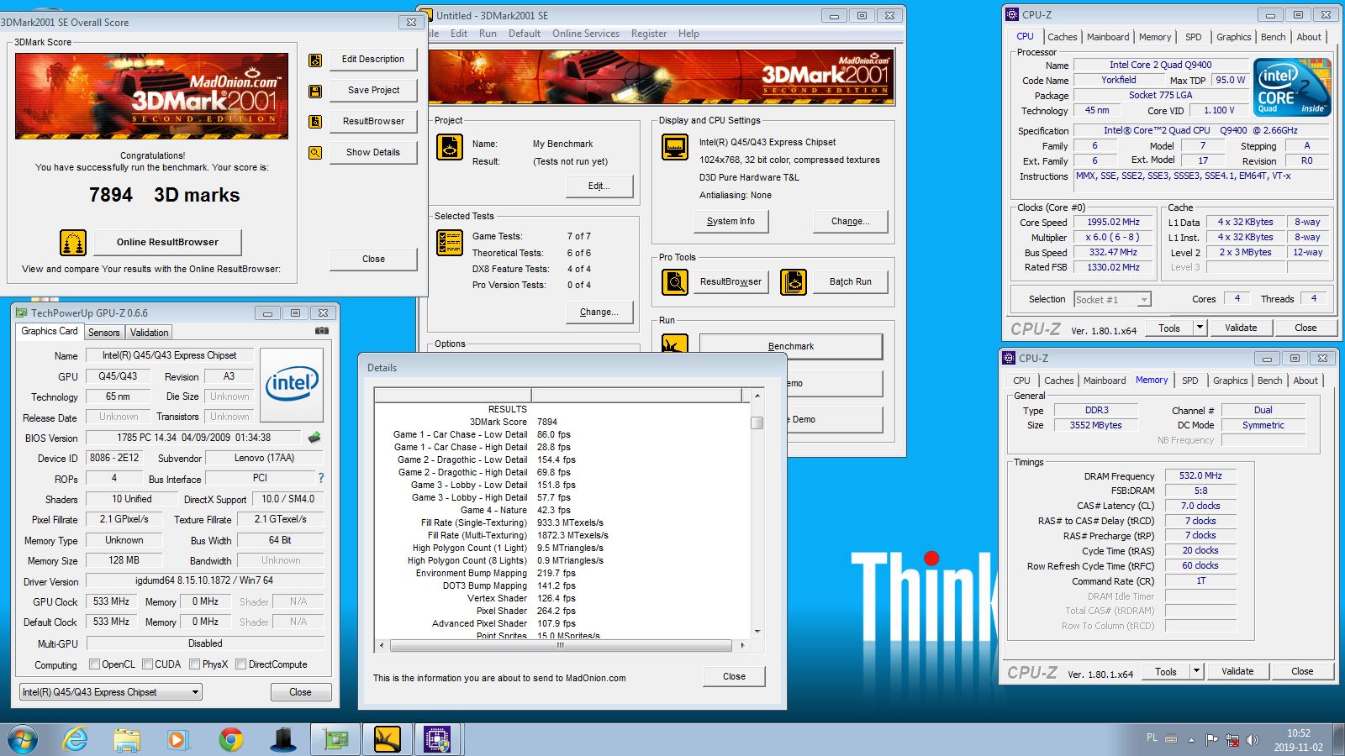Click the Bus Interface question mark in GPU-Z
The width and height of the screenshot is (1345, 756).
click(x=320, y=478)
